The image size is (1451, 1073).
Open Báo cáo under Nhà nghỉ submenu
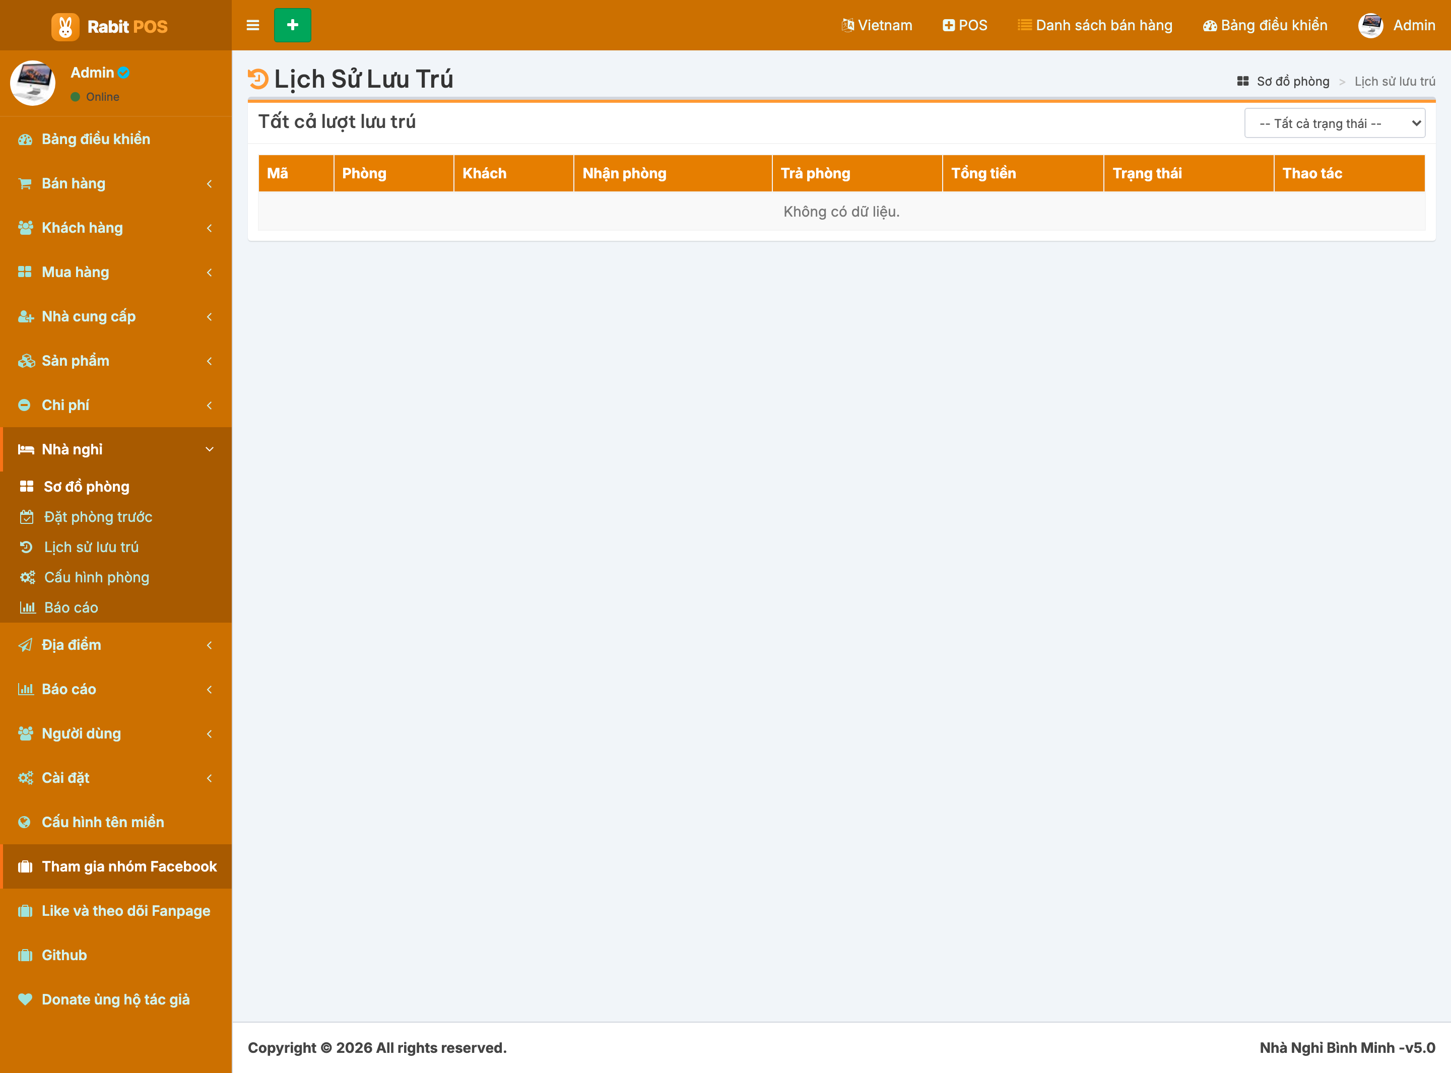tap(115, 608)
